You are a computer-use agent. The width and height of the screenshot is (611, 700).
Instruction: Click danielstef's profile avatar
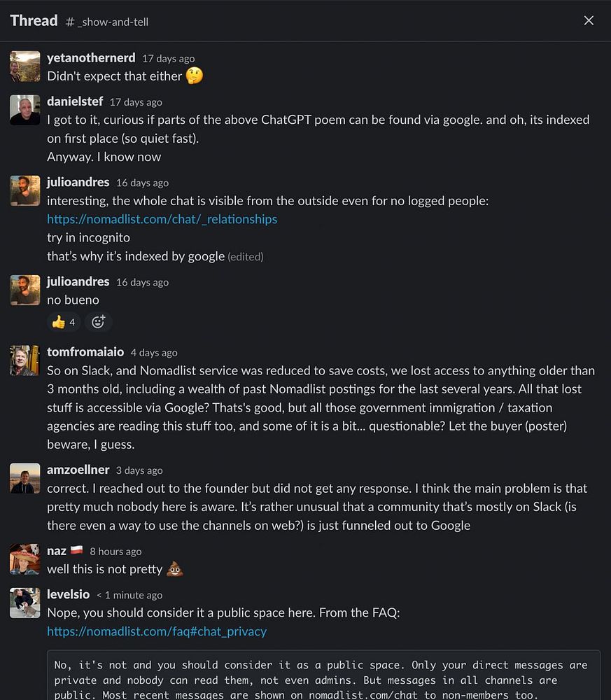[25, 110]
